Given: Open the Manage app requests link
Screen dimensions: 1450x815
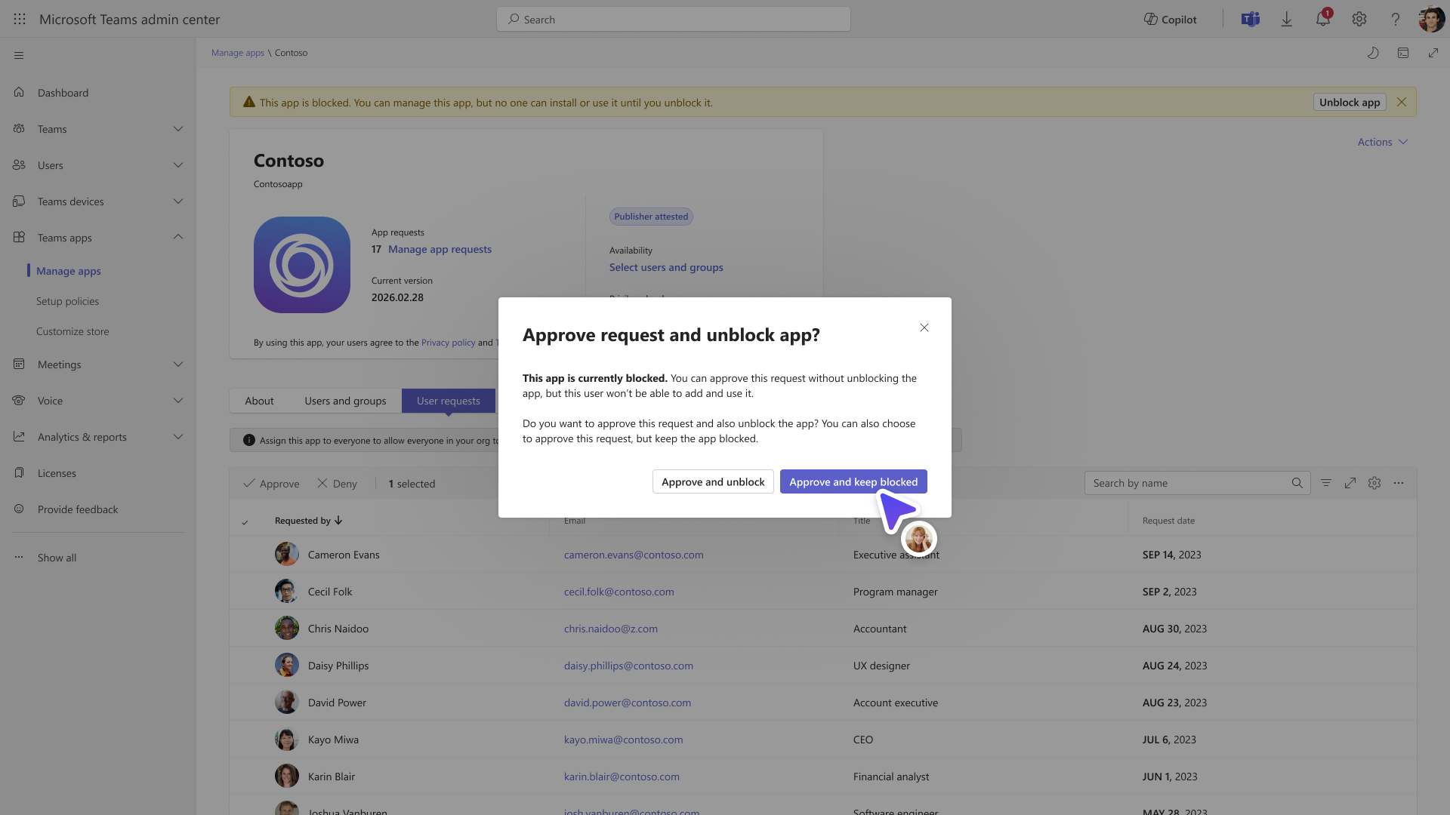Looking at the screenshot, I should click(440, 249).
